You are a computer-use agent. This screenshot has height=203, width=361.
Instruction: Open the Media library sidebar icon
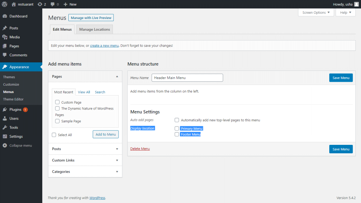tap(5, 37)
